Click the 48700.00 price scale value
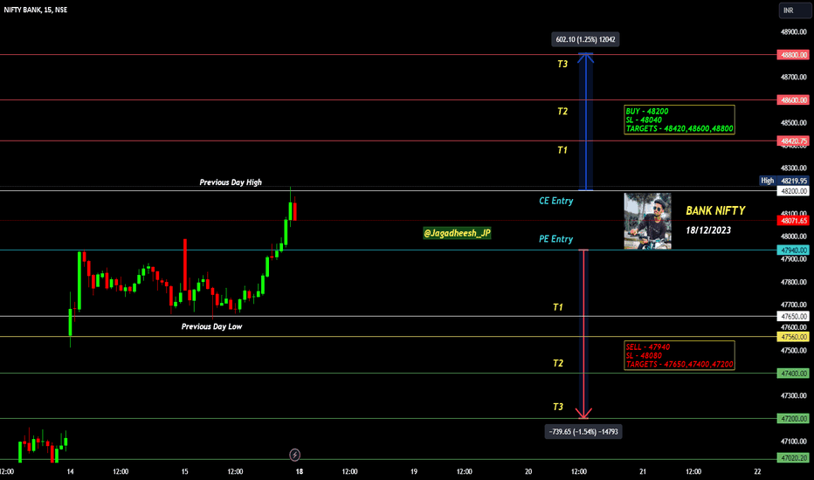Screen dimensions: 814x480 click(x=794, y=78)
